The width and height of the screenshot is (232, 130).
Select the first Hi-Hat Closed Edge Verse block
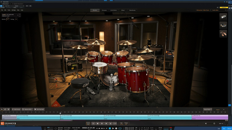(x=38, y=117)
